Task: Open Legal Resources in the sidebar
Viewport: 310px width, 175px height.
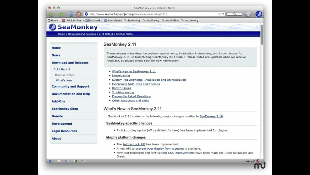Action: click(64, 131)
